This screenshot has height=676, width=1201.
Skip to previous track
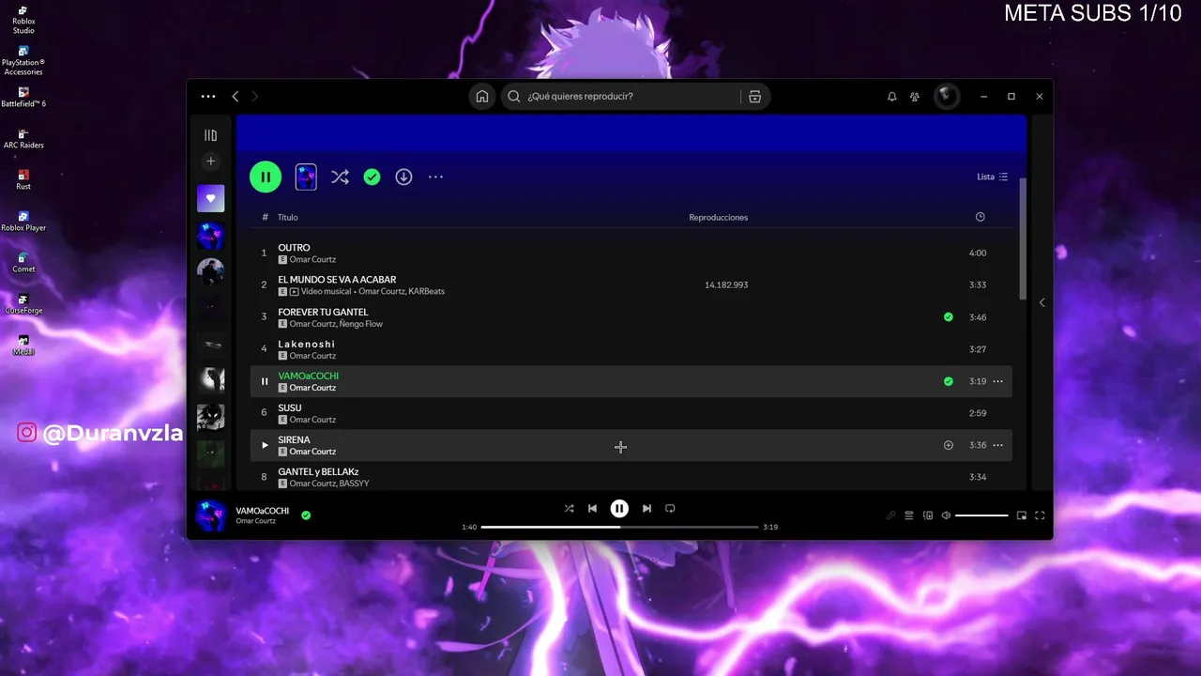tap(592, 508)
